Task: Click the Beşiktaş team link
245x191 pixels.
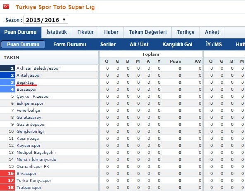Action: point(25,83)
